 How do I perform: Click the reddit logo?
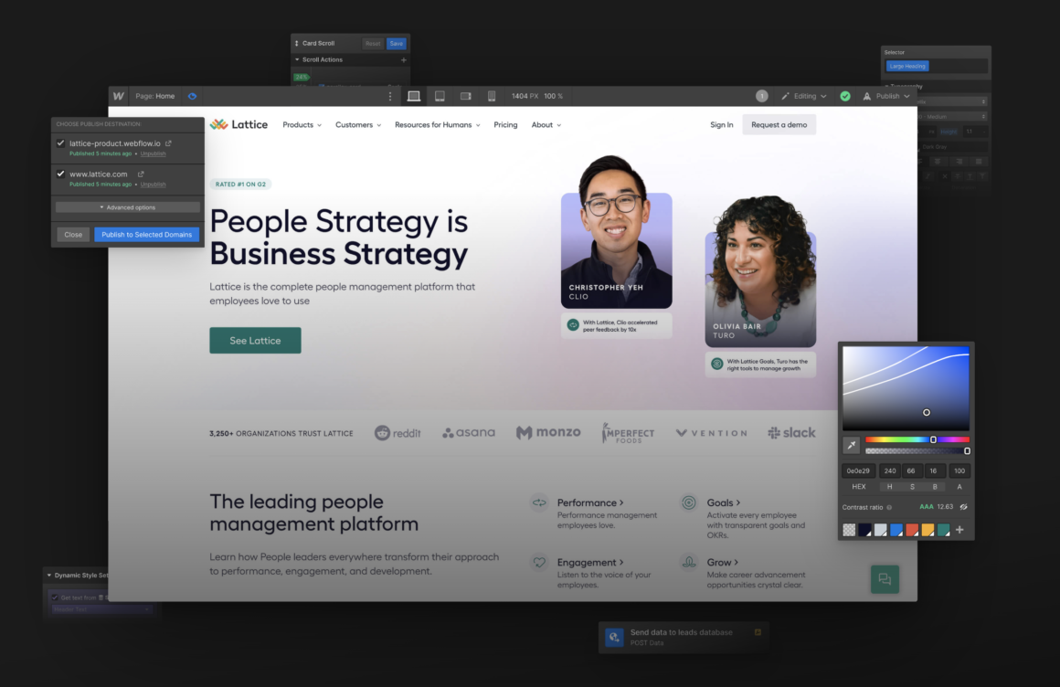pos(397,433)
